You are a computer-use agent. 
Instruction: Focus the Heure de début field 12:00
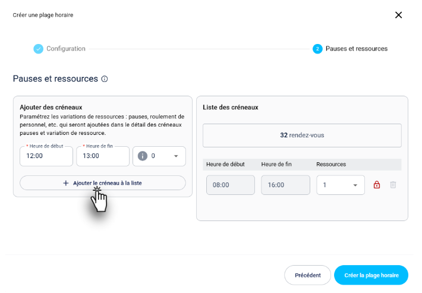coord(46,156)
